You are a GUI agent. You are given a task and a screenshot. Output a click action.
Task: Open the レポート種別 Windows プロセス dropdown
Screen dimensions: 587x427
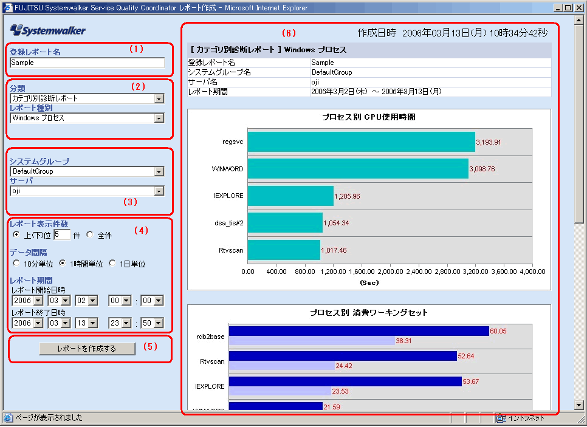(88, 118)
